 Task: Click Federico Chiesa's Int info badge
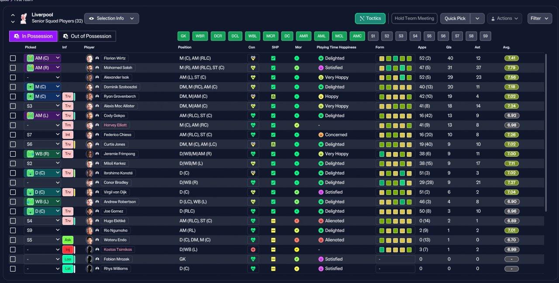(68, 135)
